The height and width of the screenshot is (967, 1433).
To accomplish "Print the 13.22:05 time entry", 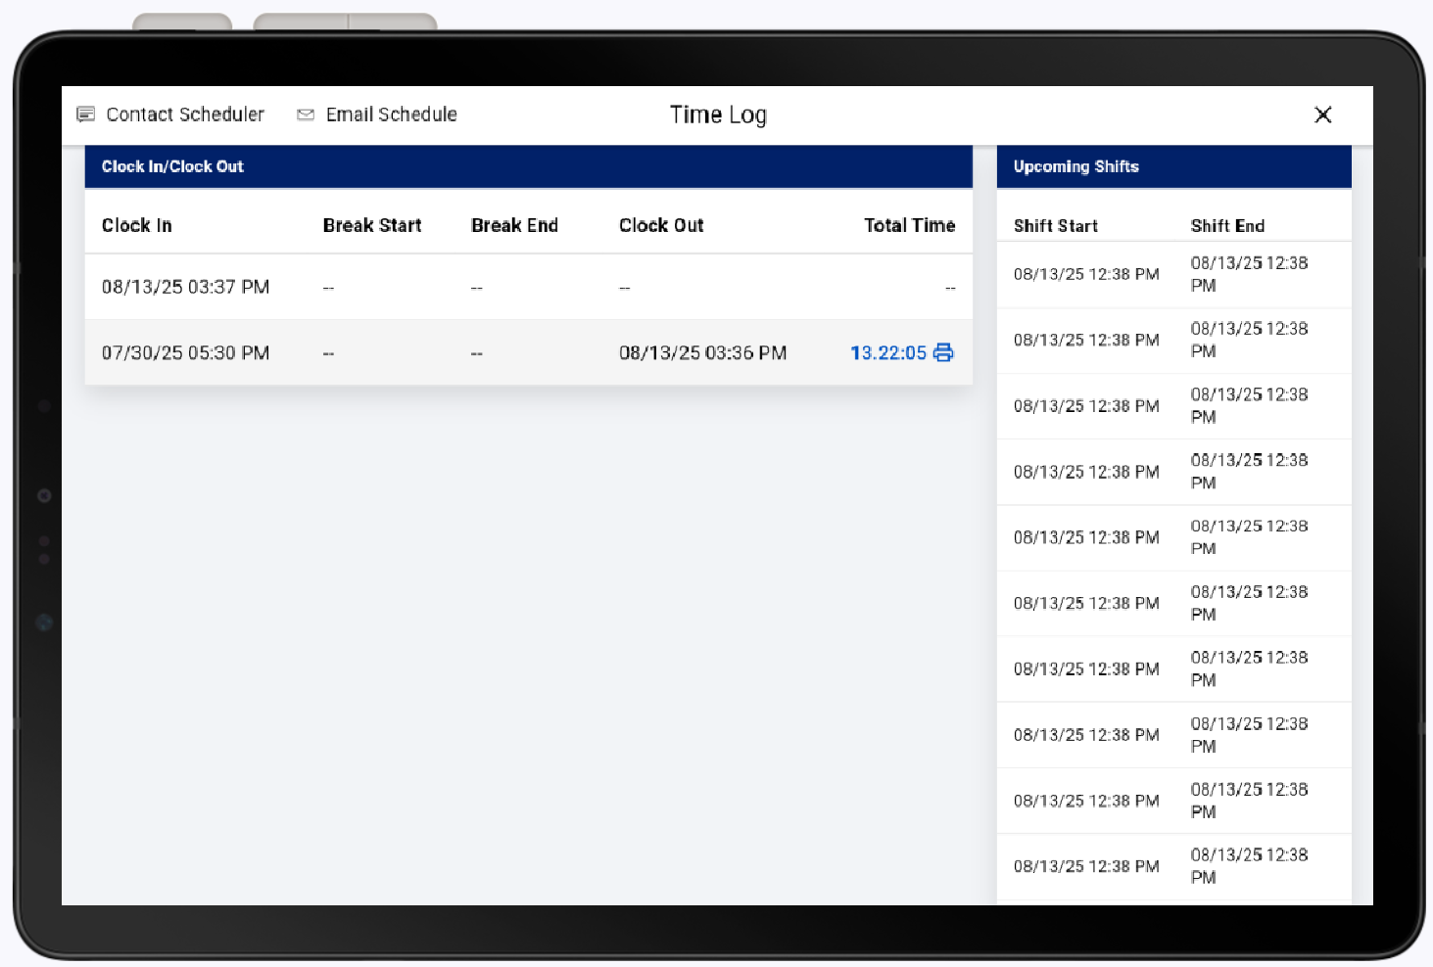I will click(x=943, y=352).
